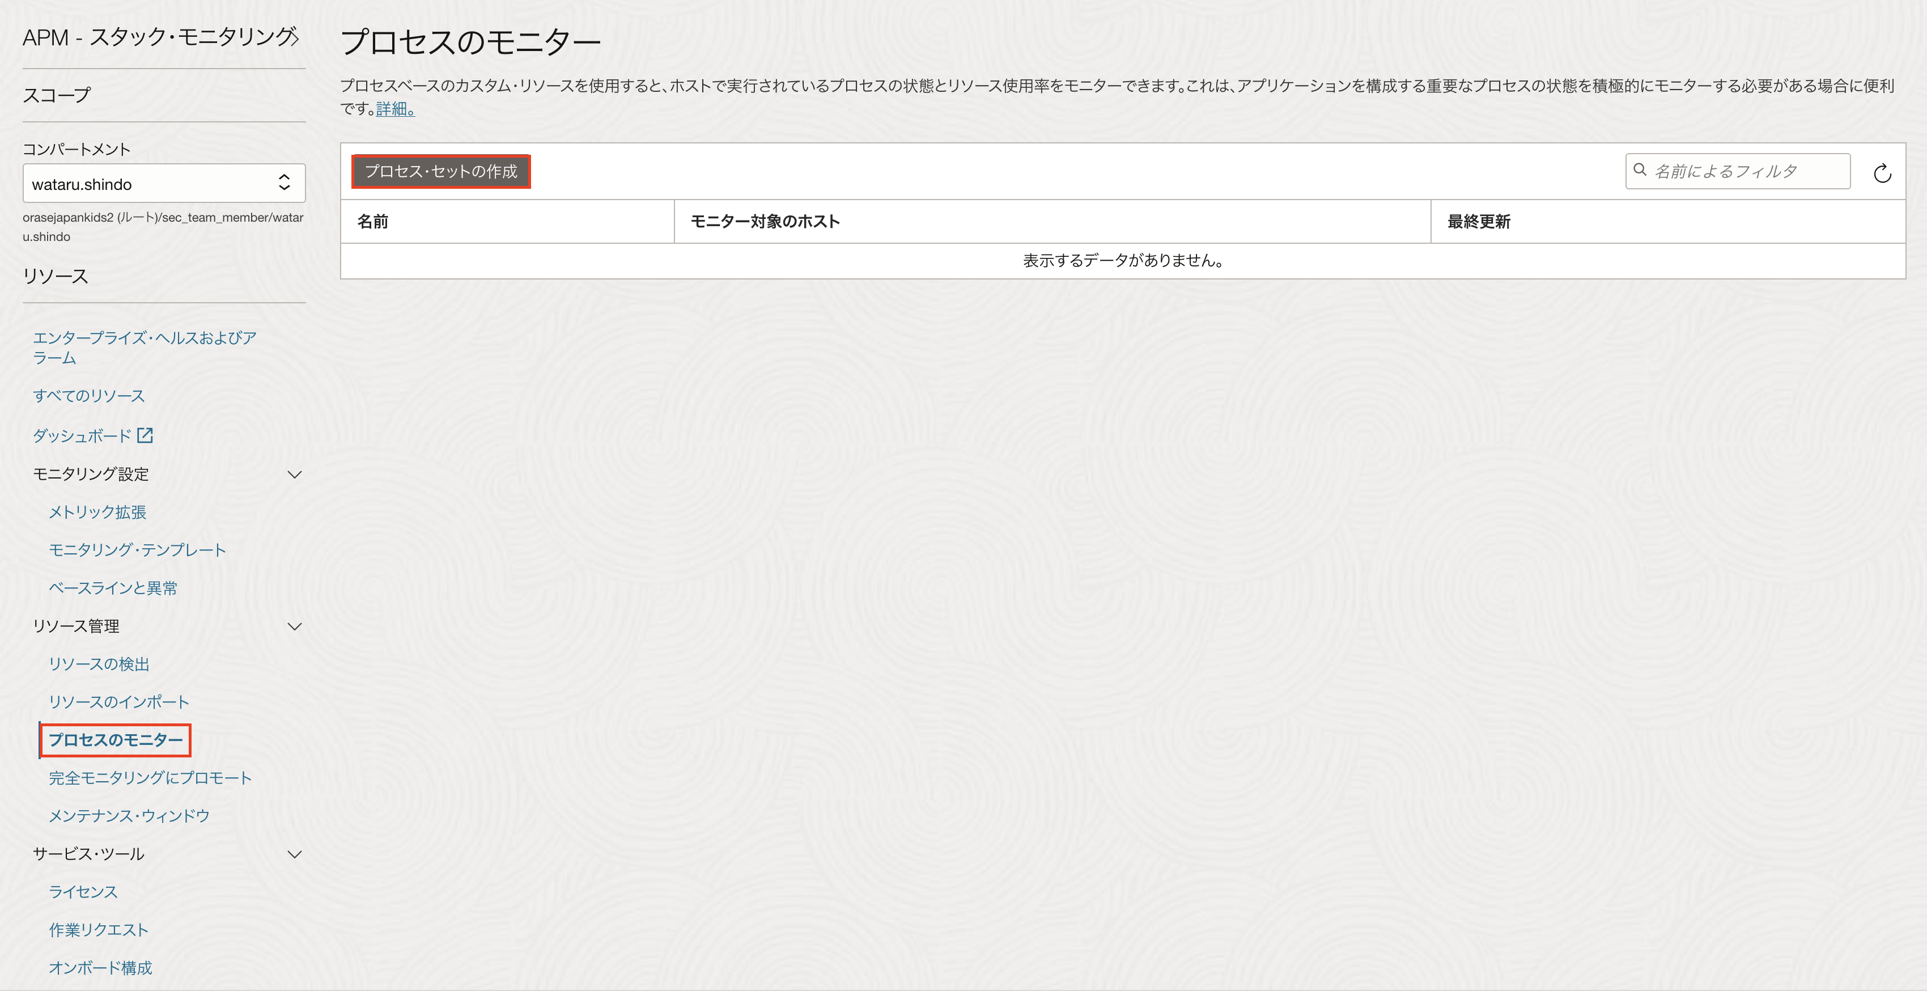
Task: Open メンテナンス・ウィンドウ page
Action: coord(129,816)
